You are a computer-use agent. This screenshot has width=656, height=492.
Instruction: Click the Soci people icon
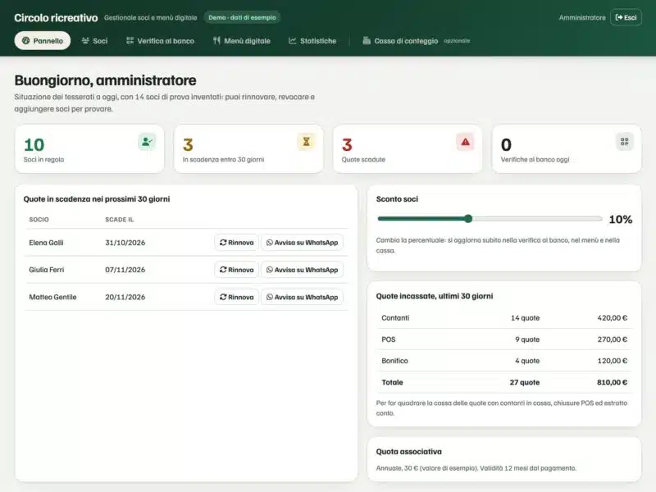pos(85,40)
